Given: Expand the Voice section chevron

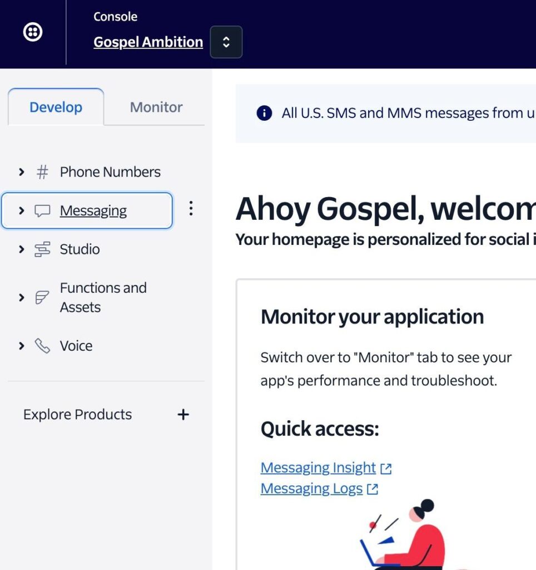Looking at the screenshot, I should (x=22, y=346).
